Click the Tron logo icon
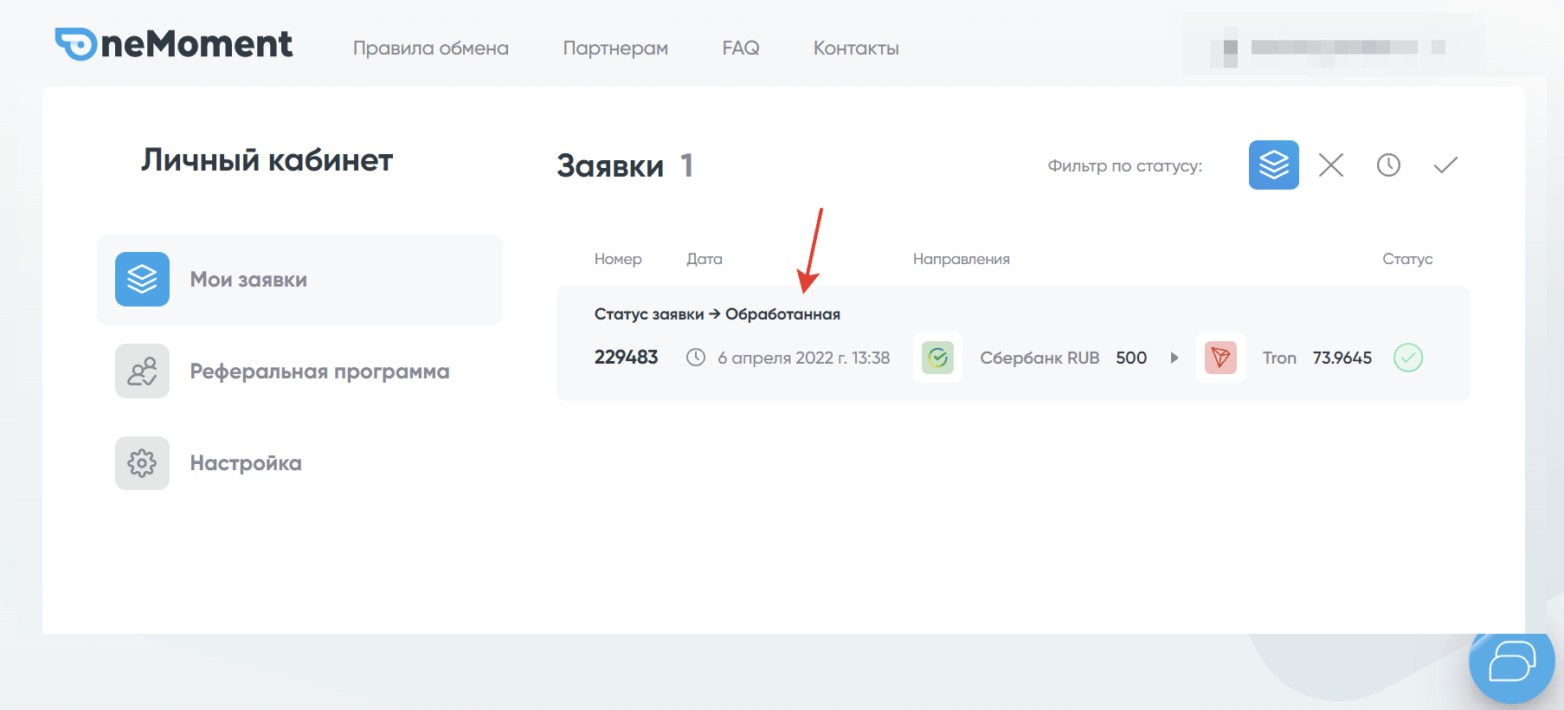The image size is (1564, 710). coord(1220,358)
